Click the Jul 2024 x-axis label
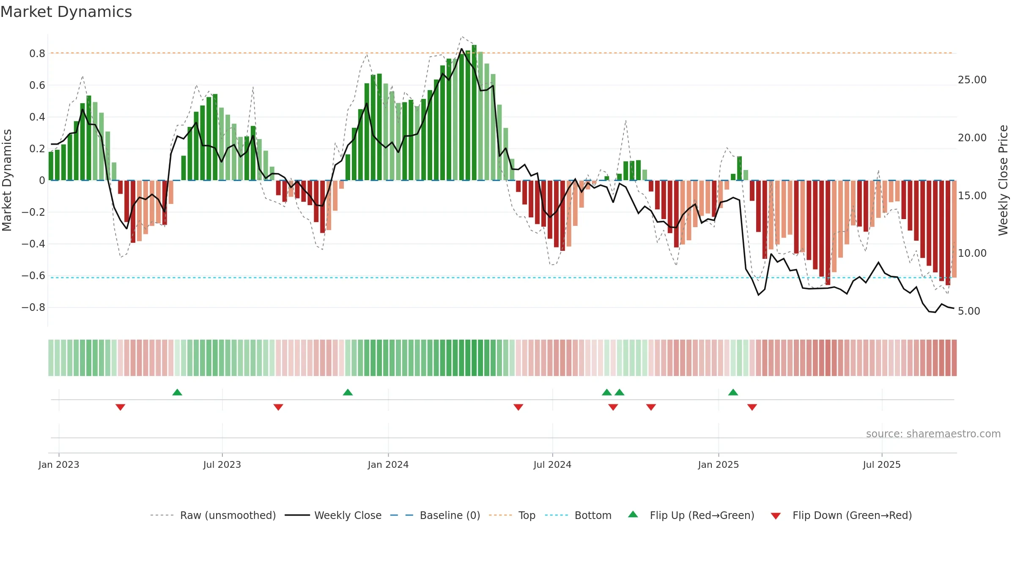 (x=552, y=464)
